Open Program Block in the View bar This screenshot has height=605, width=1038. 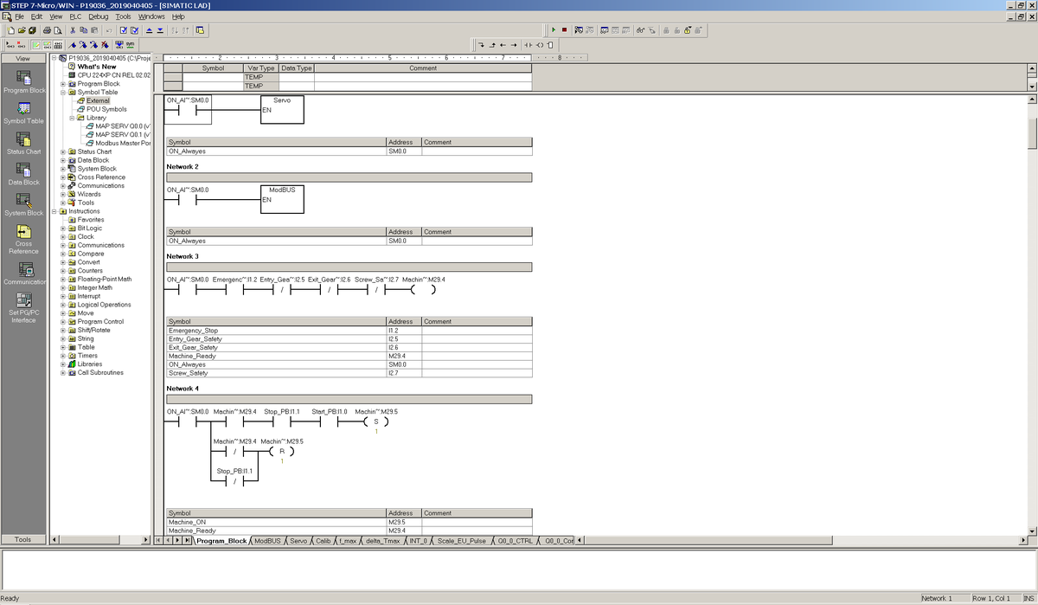coord(24,82)
